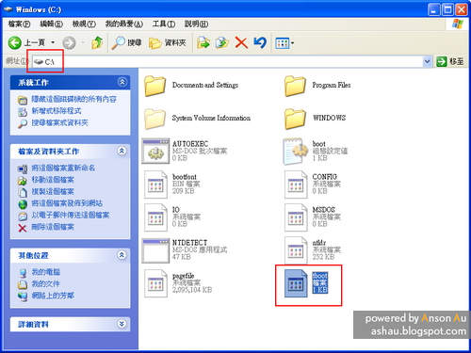Click the System Tasks panel header
Screen dimensions: 471x353
click(70, 83)
